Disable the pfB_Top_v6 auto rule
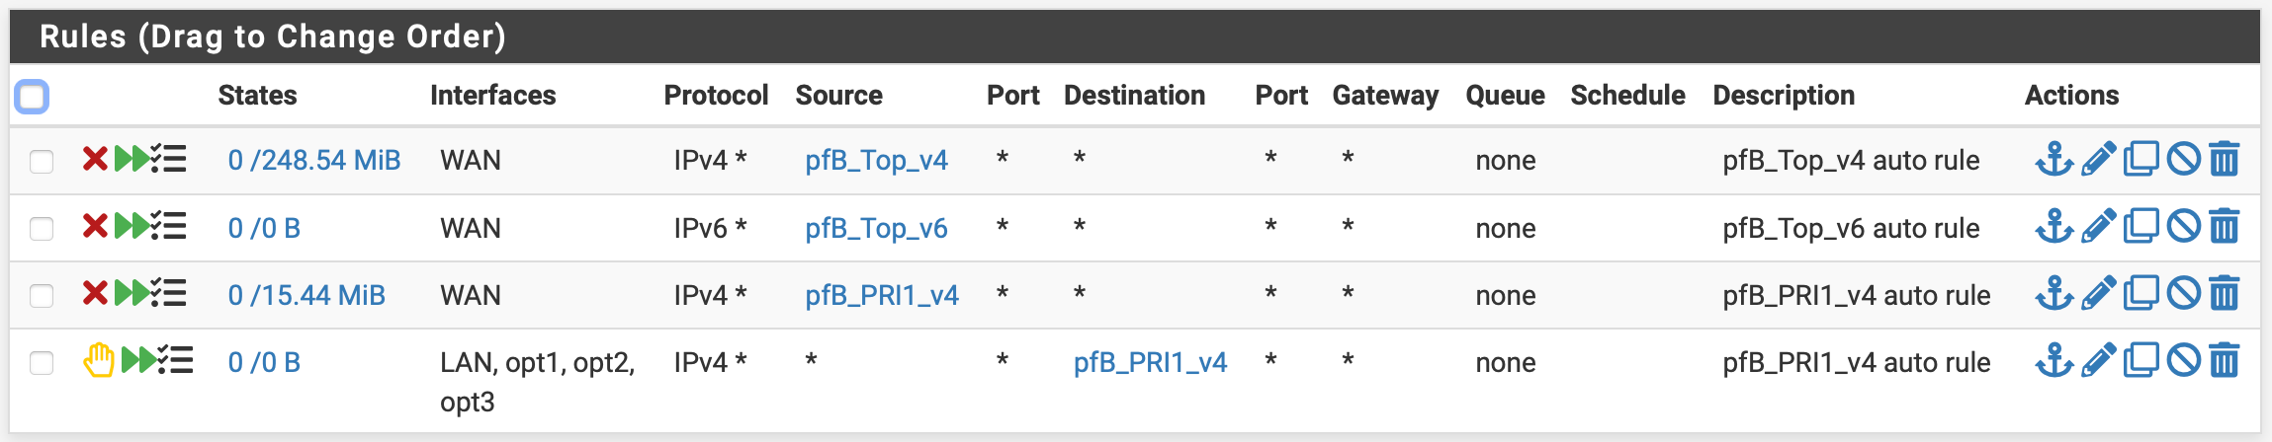The width and height of the screenshot is (2272, 442). (2183, 227)
